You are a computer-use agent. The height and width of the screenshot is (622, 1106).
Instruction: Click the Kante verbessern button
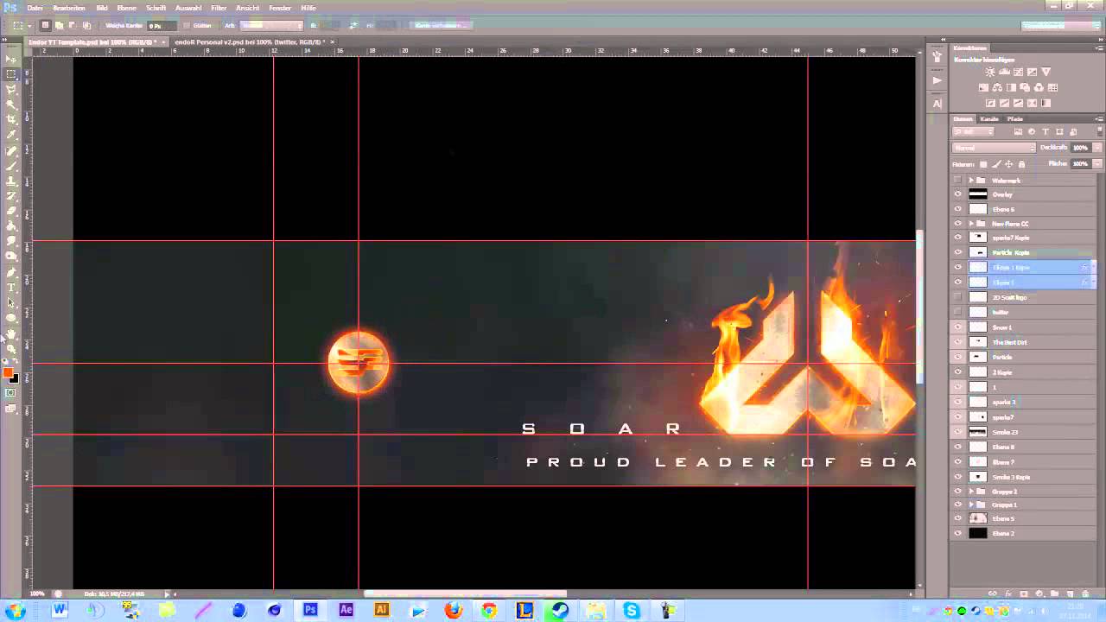(x=441, y=26)
